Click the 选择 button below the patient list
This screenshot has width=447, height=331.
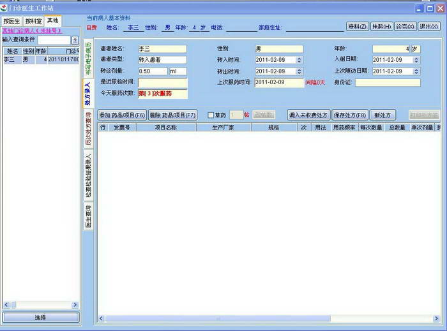pos(41,318)
